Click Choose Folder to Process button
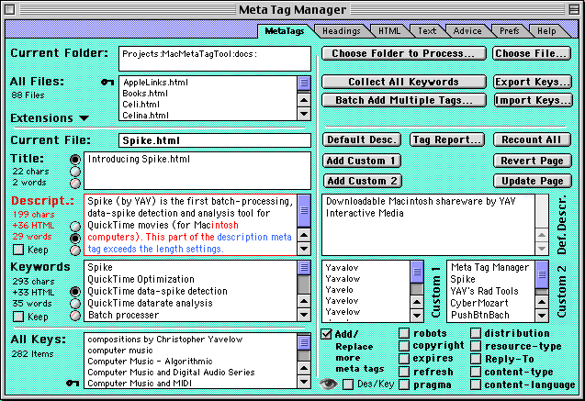This screenshot has width=585, height=401. (x=404, y=53)
